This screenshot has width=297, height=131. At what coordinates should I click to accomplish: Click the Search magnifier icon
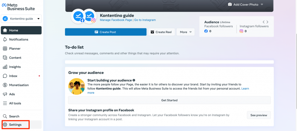click(5, 116)
